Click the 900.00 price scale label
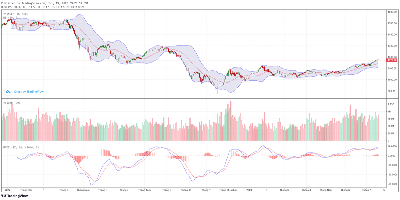Image resolution: width=400 pixels, height=200 pixels. click(x=391, y=91)
